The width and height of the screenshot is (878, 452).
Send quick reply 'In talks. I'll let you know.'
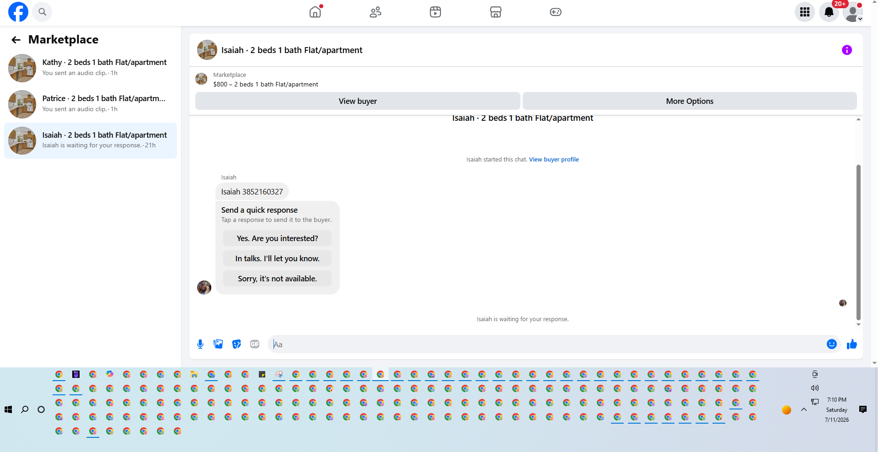point(277,258)
